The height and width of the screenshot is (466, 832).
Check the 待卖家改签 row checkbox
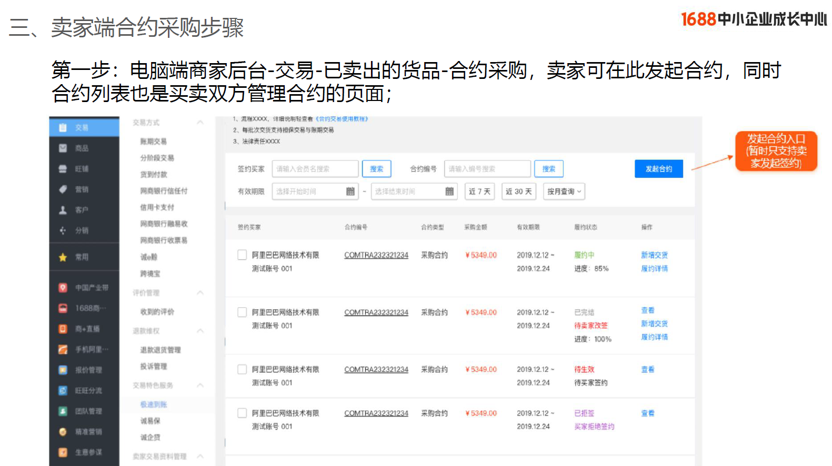[242, 312]
